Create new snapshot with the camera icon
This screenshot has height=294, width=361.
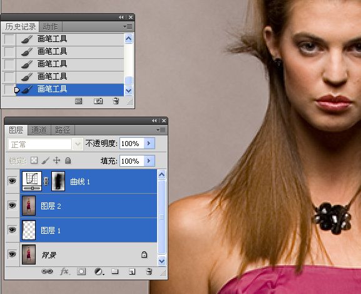tap(98, 101)
